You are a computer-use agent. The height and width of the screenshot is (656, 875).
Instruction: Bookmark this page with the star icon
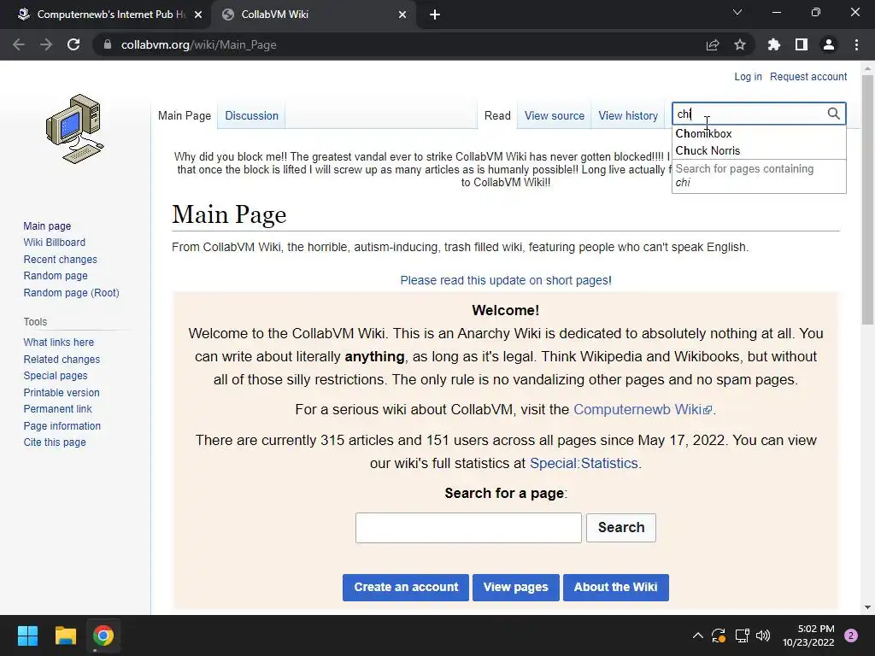point(740,44)
